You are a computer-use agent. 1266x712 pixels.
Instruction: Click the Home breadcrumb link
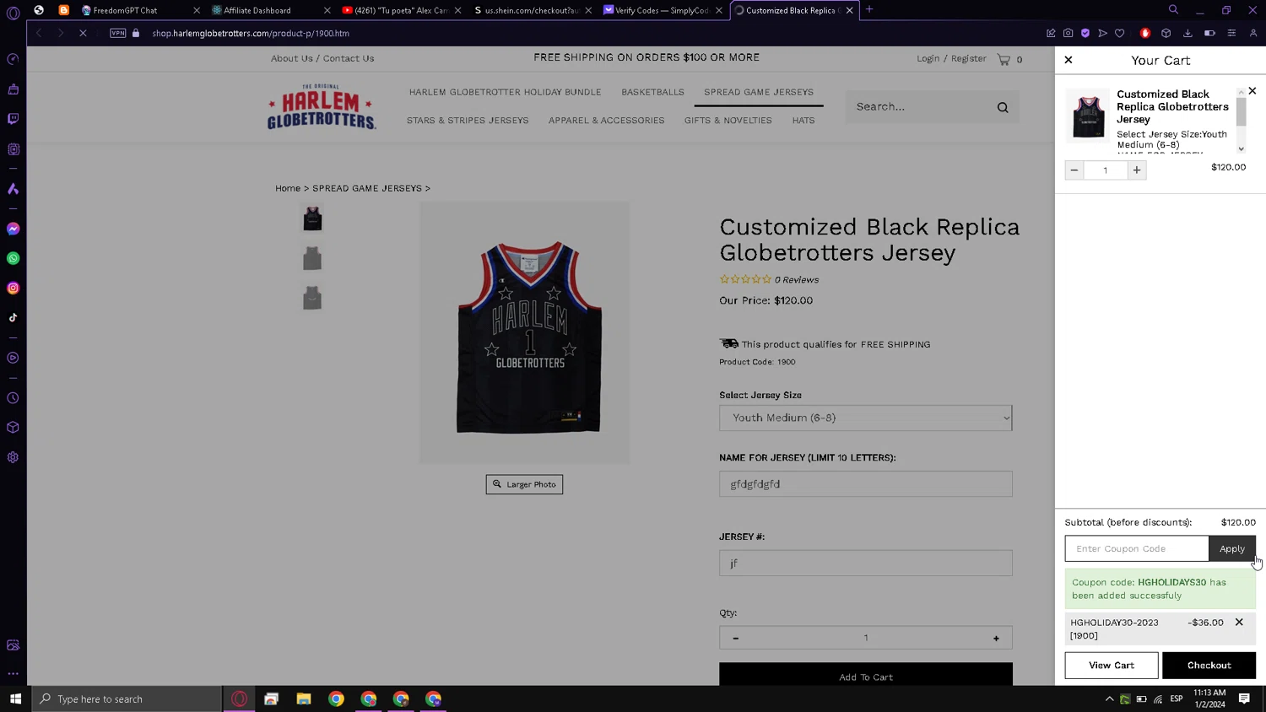point(288,188)
